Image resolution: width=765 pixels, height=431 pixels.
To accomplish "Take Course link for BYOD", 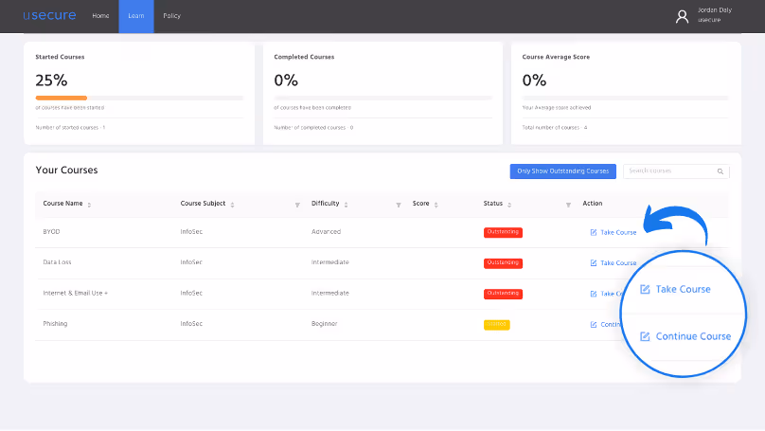I will [618, 232].
